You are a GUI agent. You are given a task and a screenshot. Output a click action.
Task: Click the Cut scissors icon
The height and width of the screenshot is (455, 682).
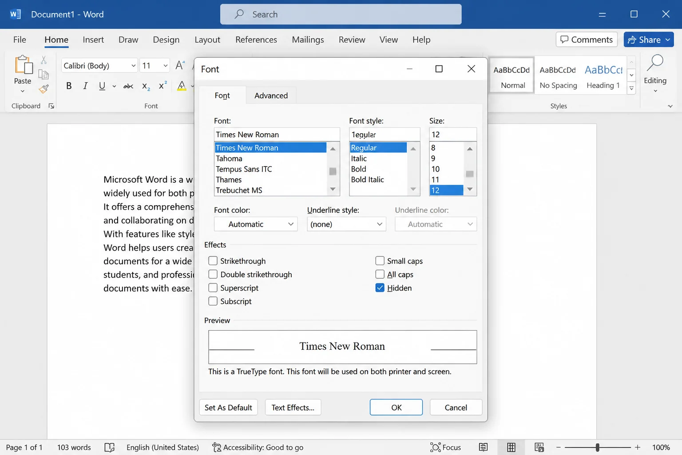(x=44, y=60)
